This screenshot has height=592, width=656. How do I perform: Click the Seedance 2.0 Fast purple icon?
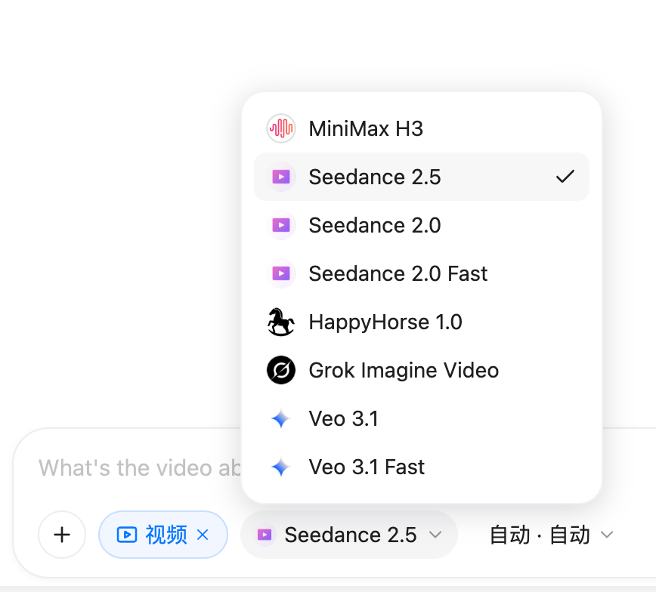[281, 274]
